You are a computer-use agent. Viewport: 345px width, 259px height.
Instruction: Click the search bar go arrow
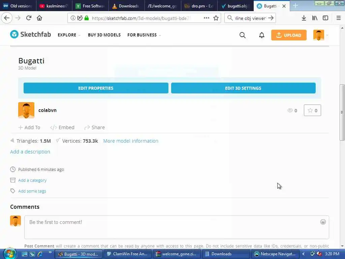tap(271, 18)
